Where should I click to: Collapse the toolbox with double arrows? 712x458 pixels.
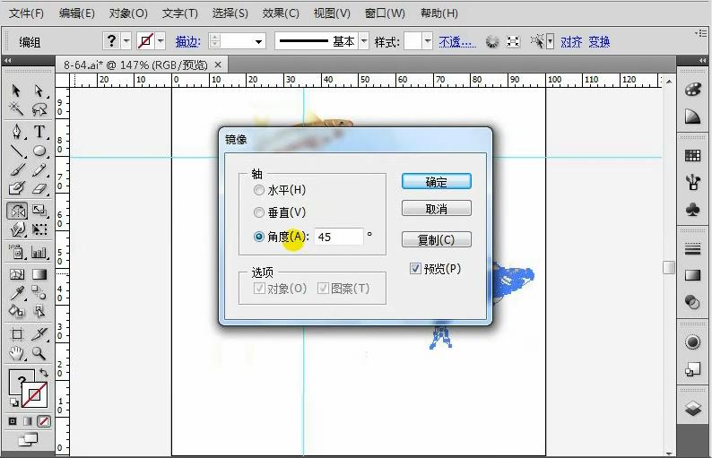7,60
